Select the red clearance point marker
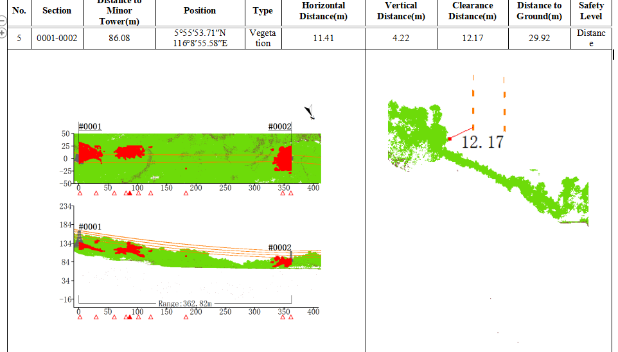 450,139
